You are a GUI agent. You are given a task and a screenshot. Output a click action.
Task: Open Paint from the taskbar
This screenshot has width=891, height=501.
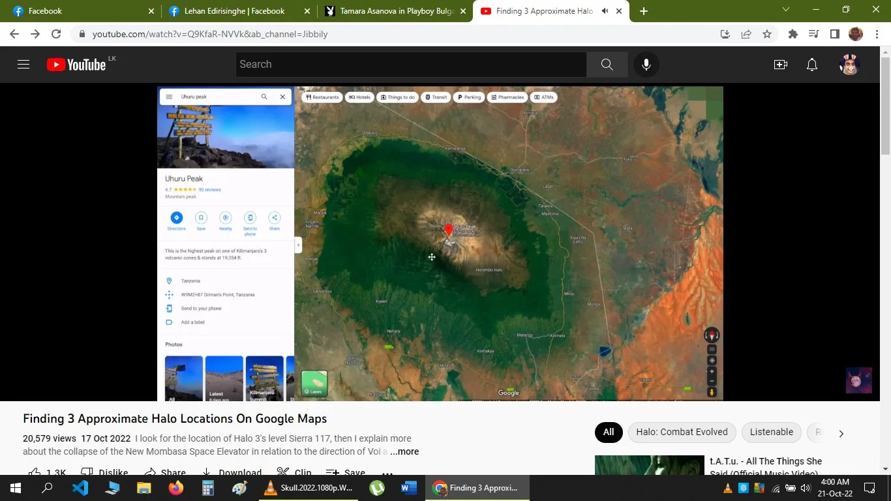tap(240, 488)
